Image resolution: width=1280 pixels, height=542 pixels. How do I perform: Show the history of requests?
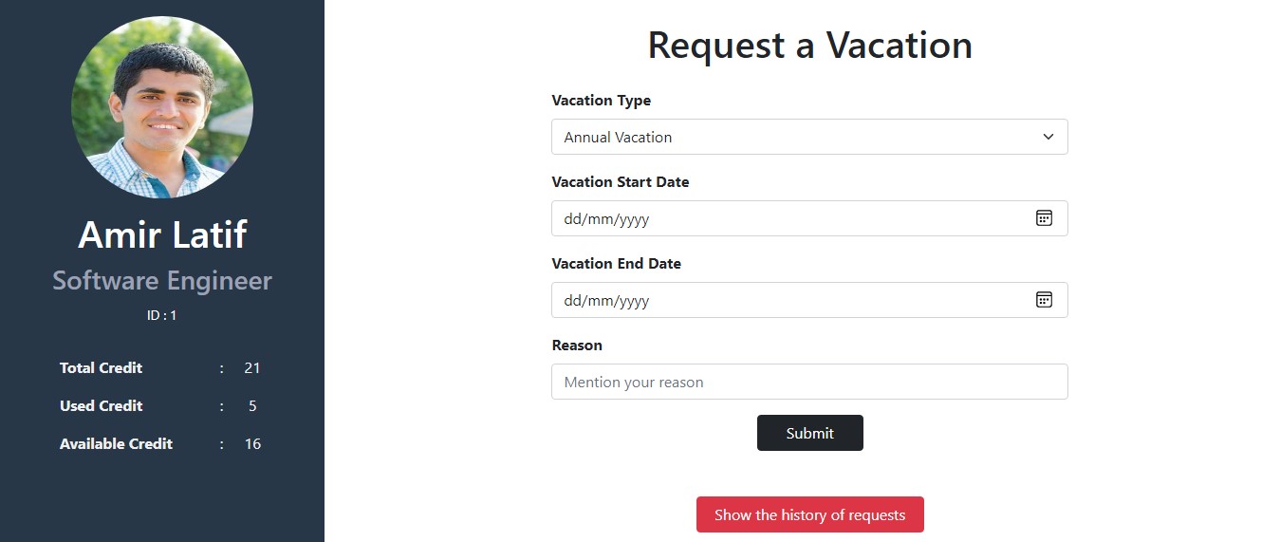click(809, 514)
